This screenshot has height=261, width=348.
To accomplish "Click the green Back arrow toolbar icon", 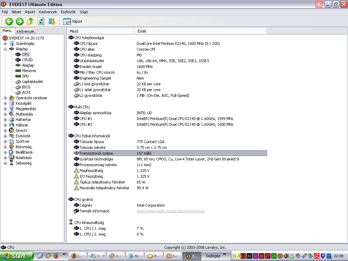I will click(x=9, y=21).
